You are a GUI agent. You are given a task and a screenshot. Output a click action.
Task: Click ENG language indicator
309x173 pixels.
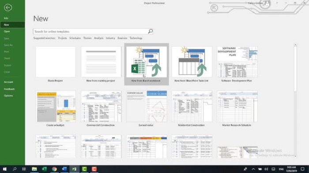point(281,169)
